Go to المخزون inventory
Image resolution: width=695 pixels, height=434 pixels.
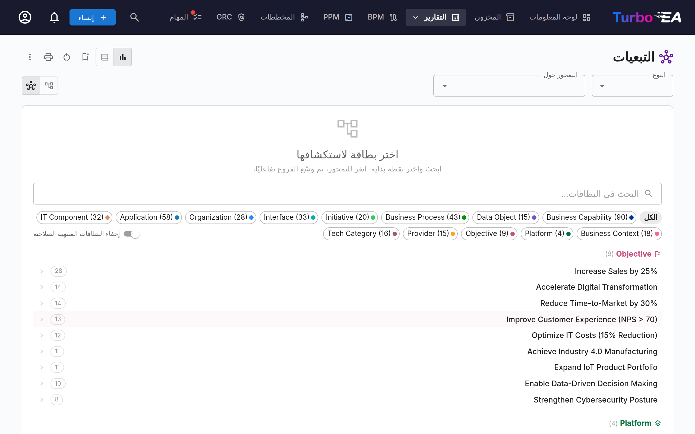(494, 17)
